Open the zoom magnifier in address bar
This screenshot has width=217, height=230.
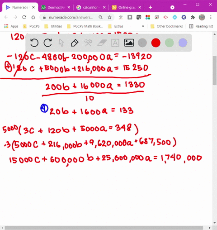100,17
